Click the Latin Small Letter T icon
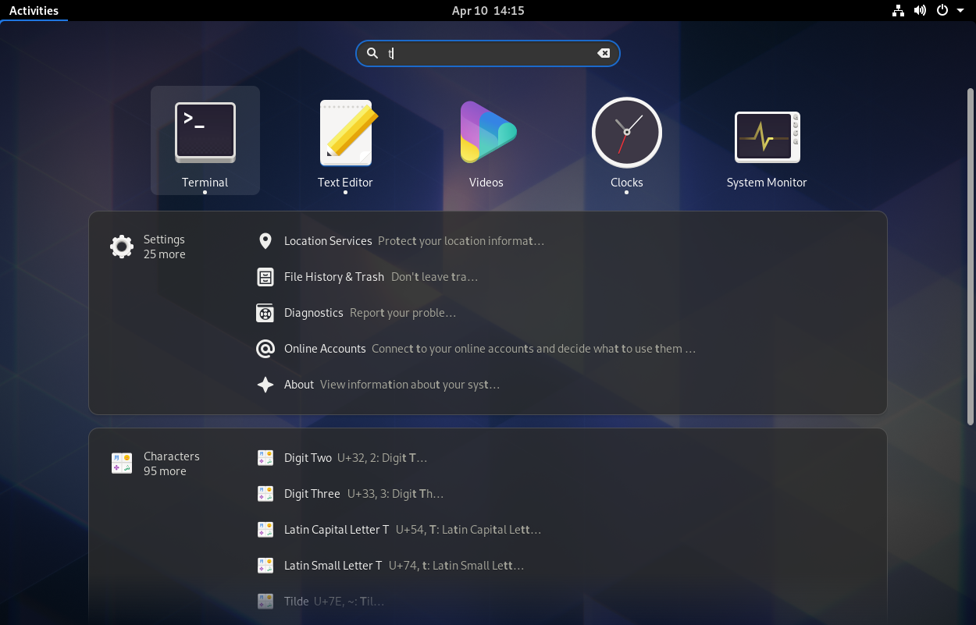This screenshot has width=976, height=625. pos(265,566)
